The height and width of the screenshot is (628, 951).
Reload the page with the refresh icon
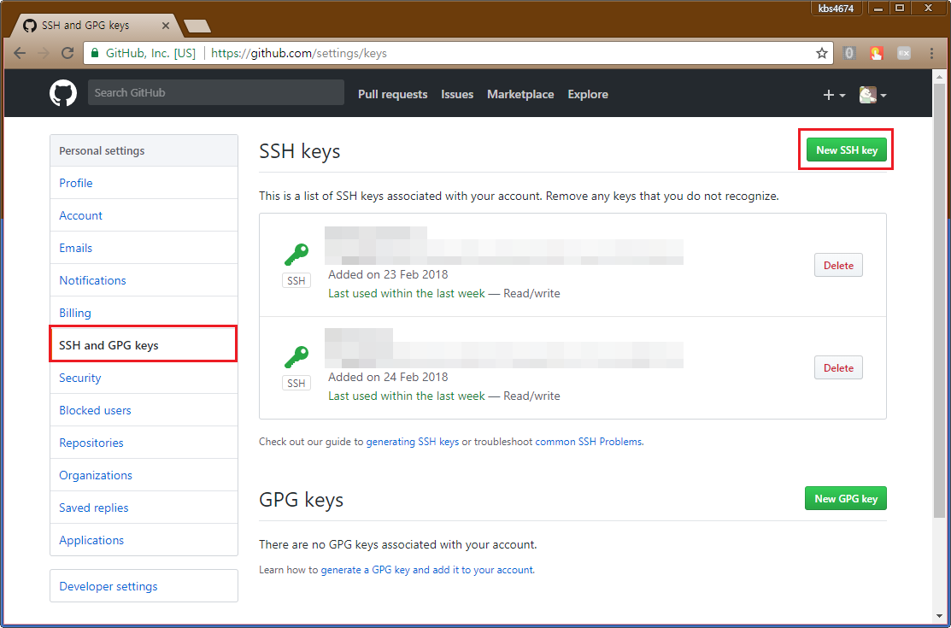[68, 53]
